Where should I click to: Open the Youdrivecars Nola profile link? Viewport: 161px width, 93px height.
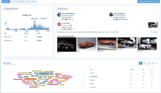pos(68,16)
